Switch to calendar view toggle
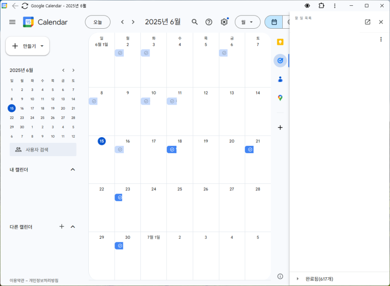Viewport: 390px width, 286px height. [x=273, y=22]
